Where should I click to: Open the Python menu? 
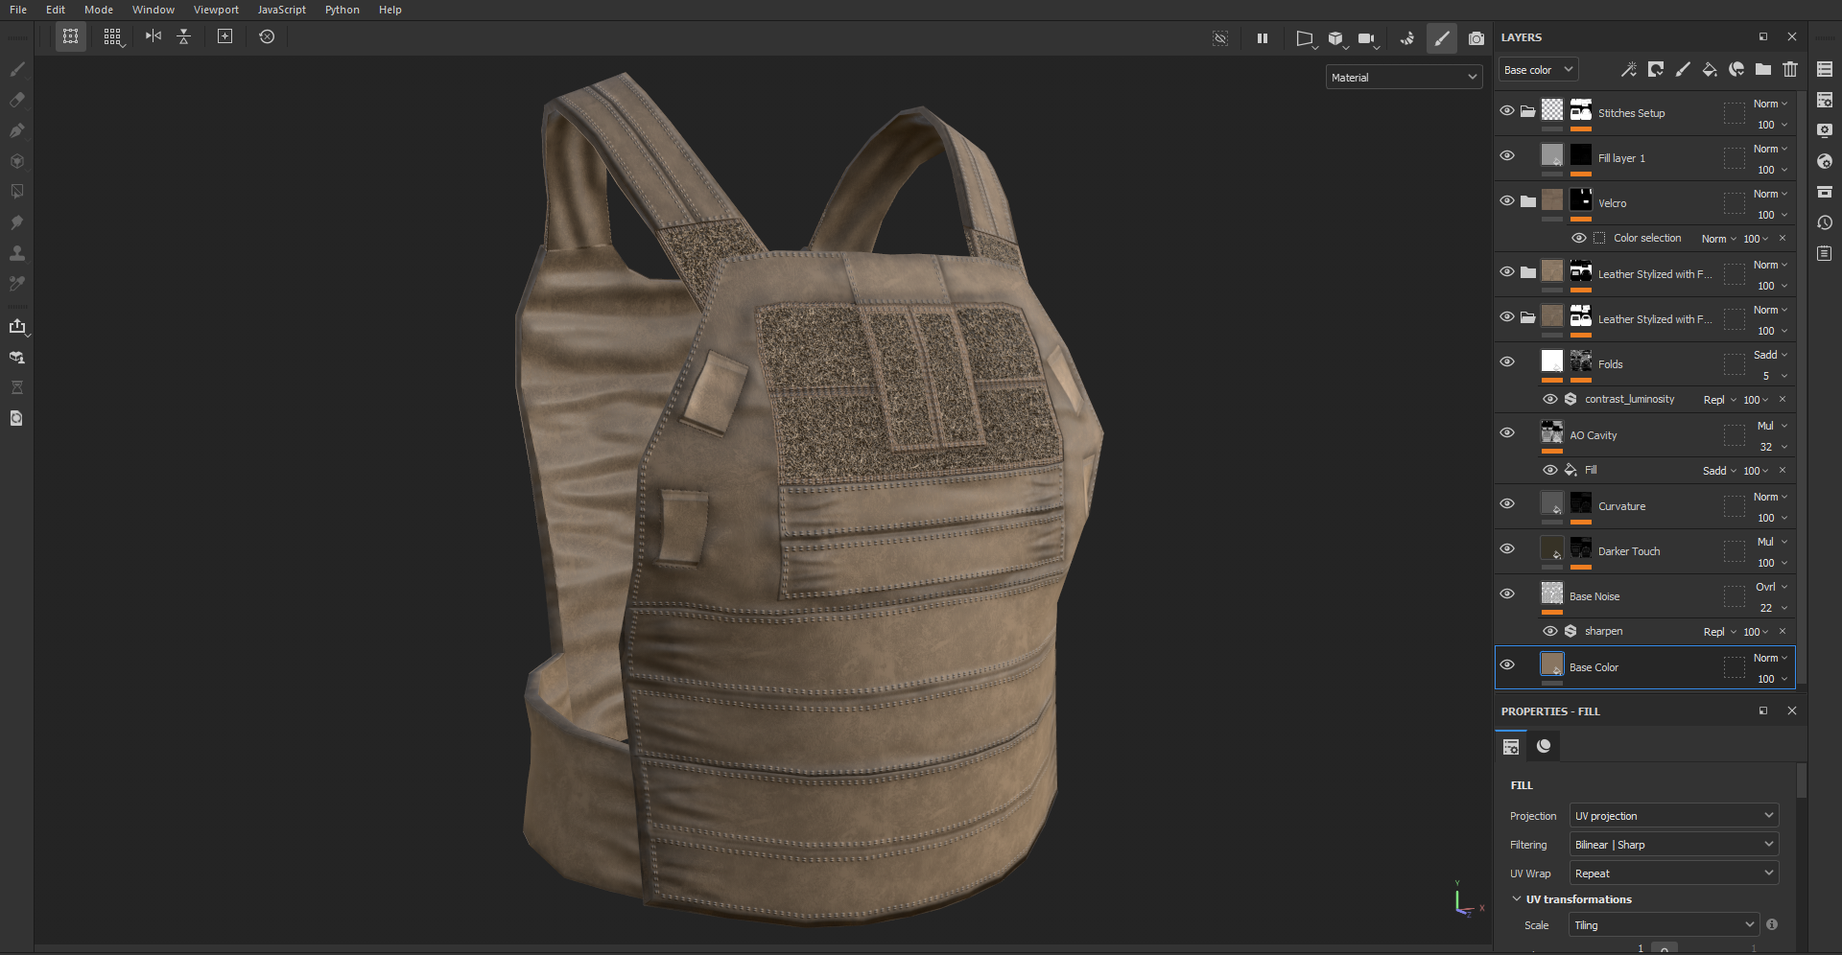pyautogui.click(x=342, y=10)
